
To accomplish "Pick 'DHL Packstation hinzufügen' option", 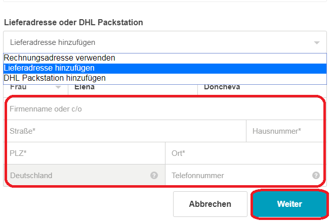I will (x=55, y=78).
